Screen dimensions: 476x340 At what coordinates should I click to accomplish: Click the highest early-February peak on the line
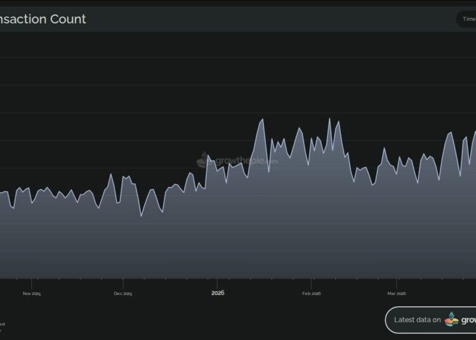[x=329, y=119]
